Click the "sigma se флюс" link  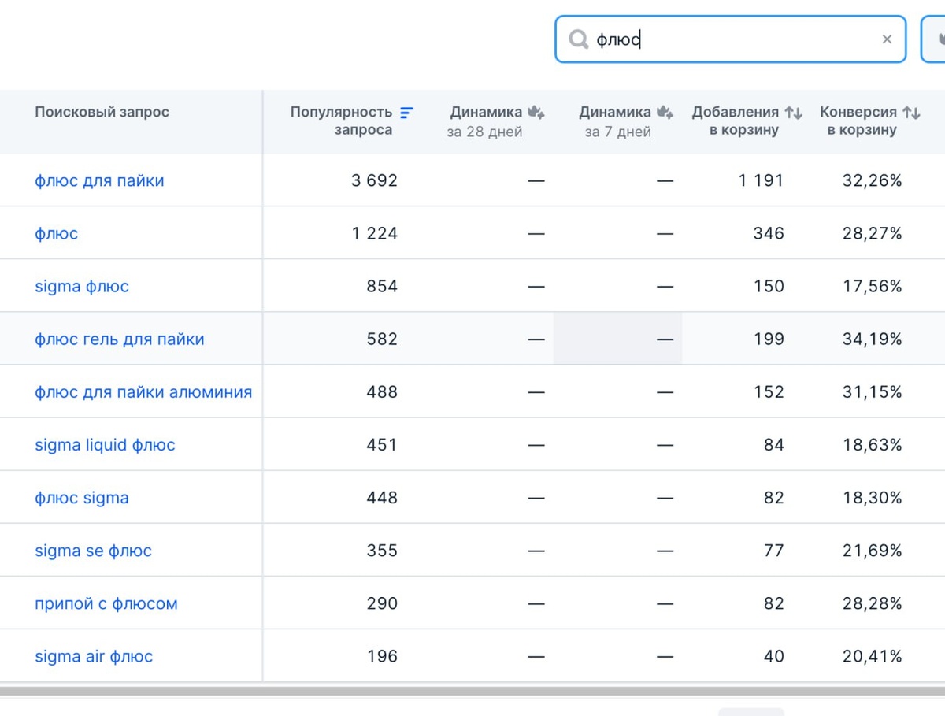pos(93,551)
